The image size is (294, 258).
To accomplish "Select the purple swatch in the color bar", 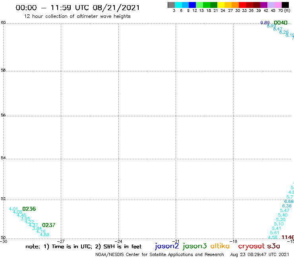I will [264, 5].
